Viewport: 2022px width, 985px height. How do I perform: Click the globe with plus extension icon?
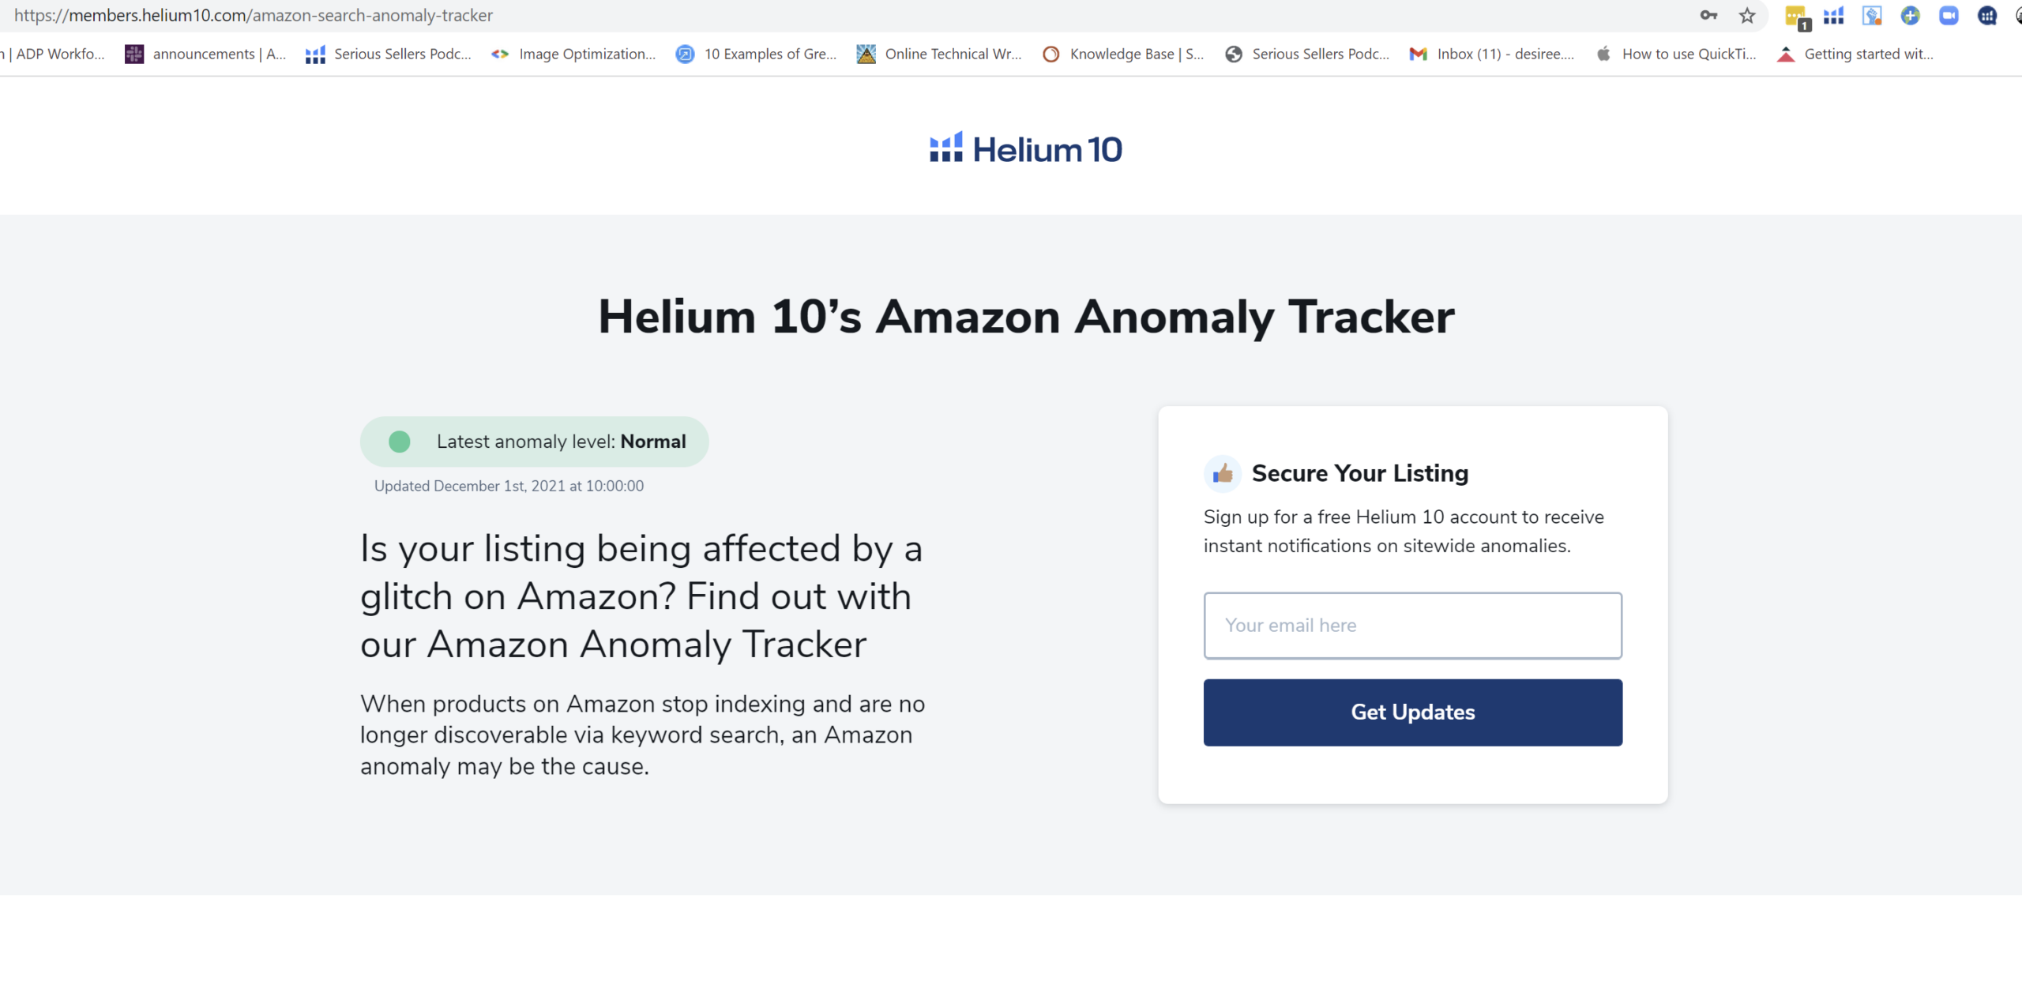click(x=1910, y=16)
